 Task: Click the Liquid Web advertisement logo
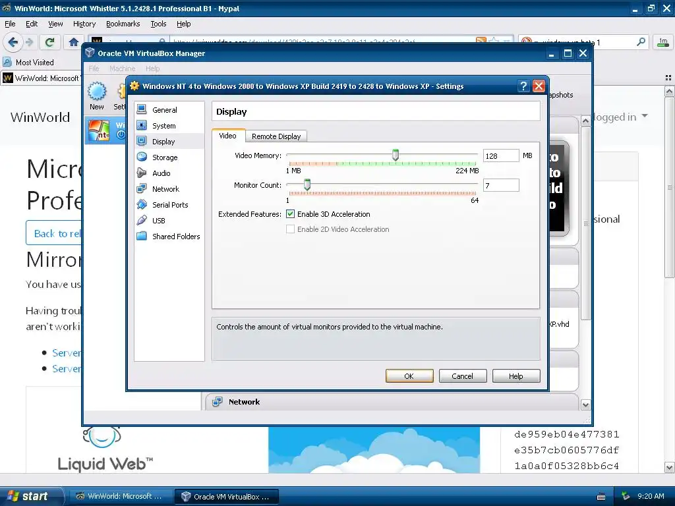(x=105, y=450)
